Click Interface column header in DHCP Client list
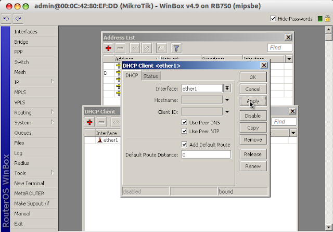 point(108,133)
